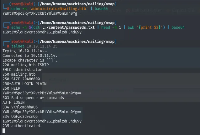Screen dimensions: 200x135
Task: Click the head command in the pipeline
Action: (x=106, y=27)
